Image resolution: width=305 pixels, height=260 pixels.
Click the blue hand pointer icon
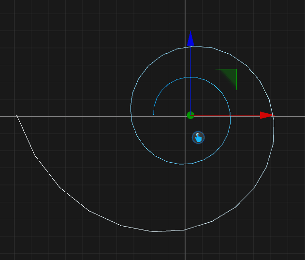click(x=198, y=138)
